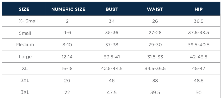The image size is (221, 99).
Task: Click waist value 27-28
Action: [x=155, y=33]
